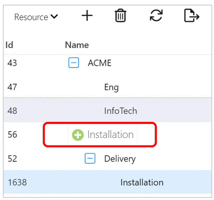Screen dimensions: 214x200
Task: Click the trash can delete icon
Action: pyautogui.click(x=120, y=15)
